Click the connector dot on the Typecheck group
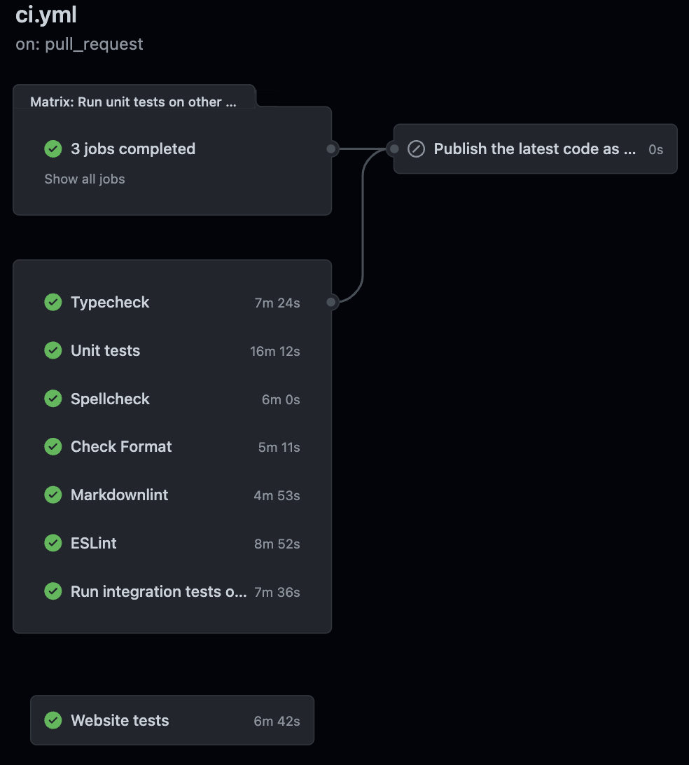 (x=332, y=302)
